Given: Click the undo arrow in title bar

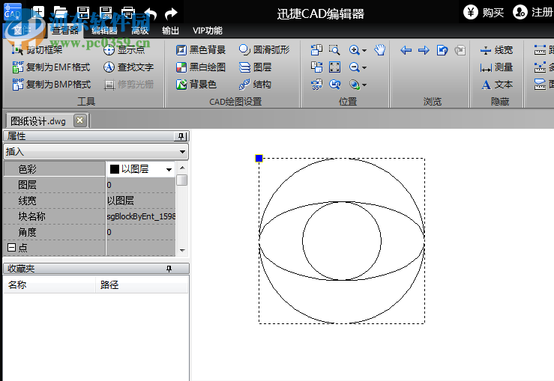Looking at the screenshot, I should coord(150,13).
